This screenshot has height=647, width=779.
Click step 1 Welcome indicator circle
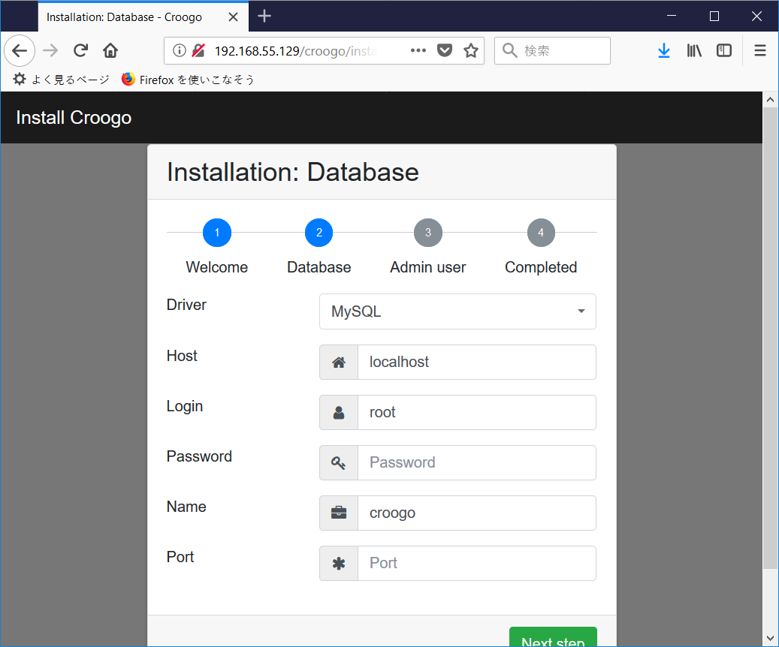(x=217, y=233)
